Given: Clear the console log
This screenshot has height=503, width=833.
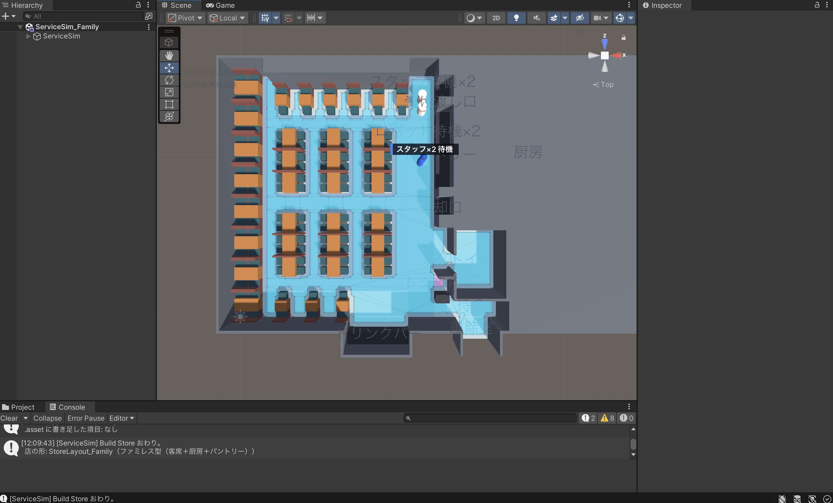Looking at the screenshot, I should (x=9, y=418).
